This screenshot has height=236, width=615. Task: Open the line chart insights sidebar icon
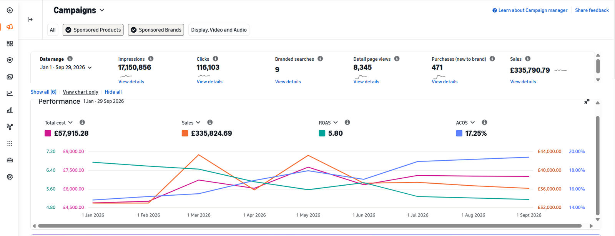[x=10, y=93]
